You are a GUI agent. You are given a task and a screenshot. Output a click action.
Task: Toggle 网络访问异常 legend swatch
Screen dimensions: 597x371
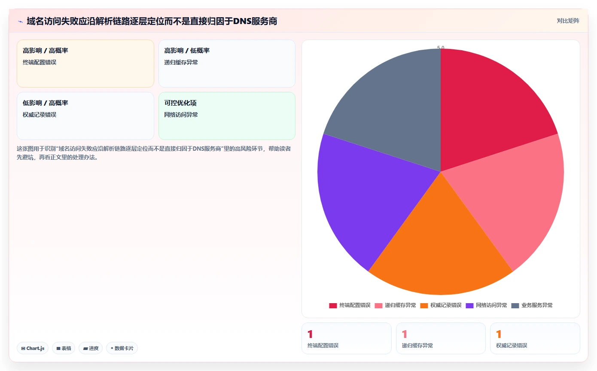(x=469, y=305)
